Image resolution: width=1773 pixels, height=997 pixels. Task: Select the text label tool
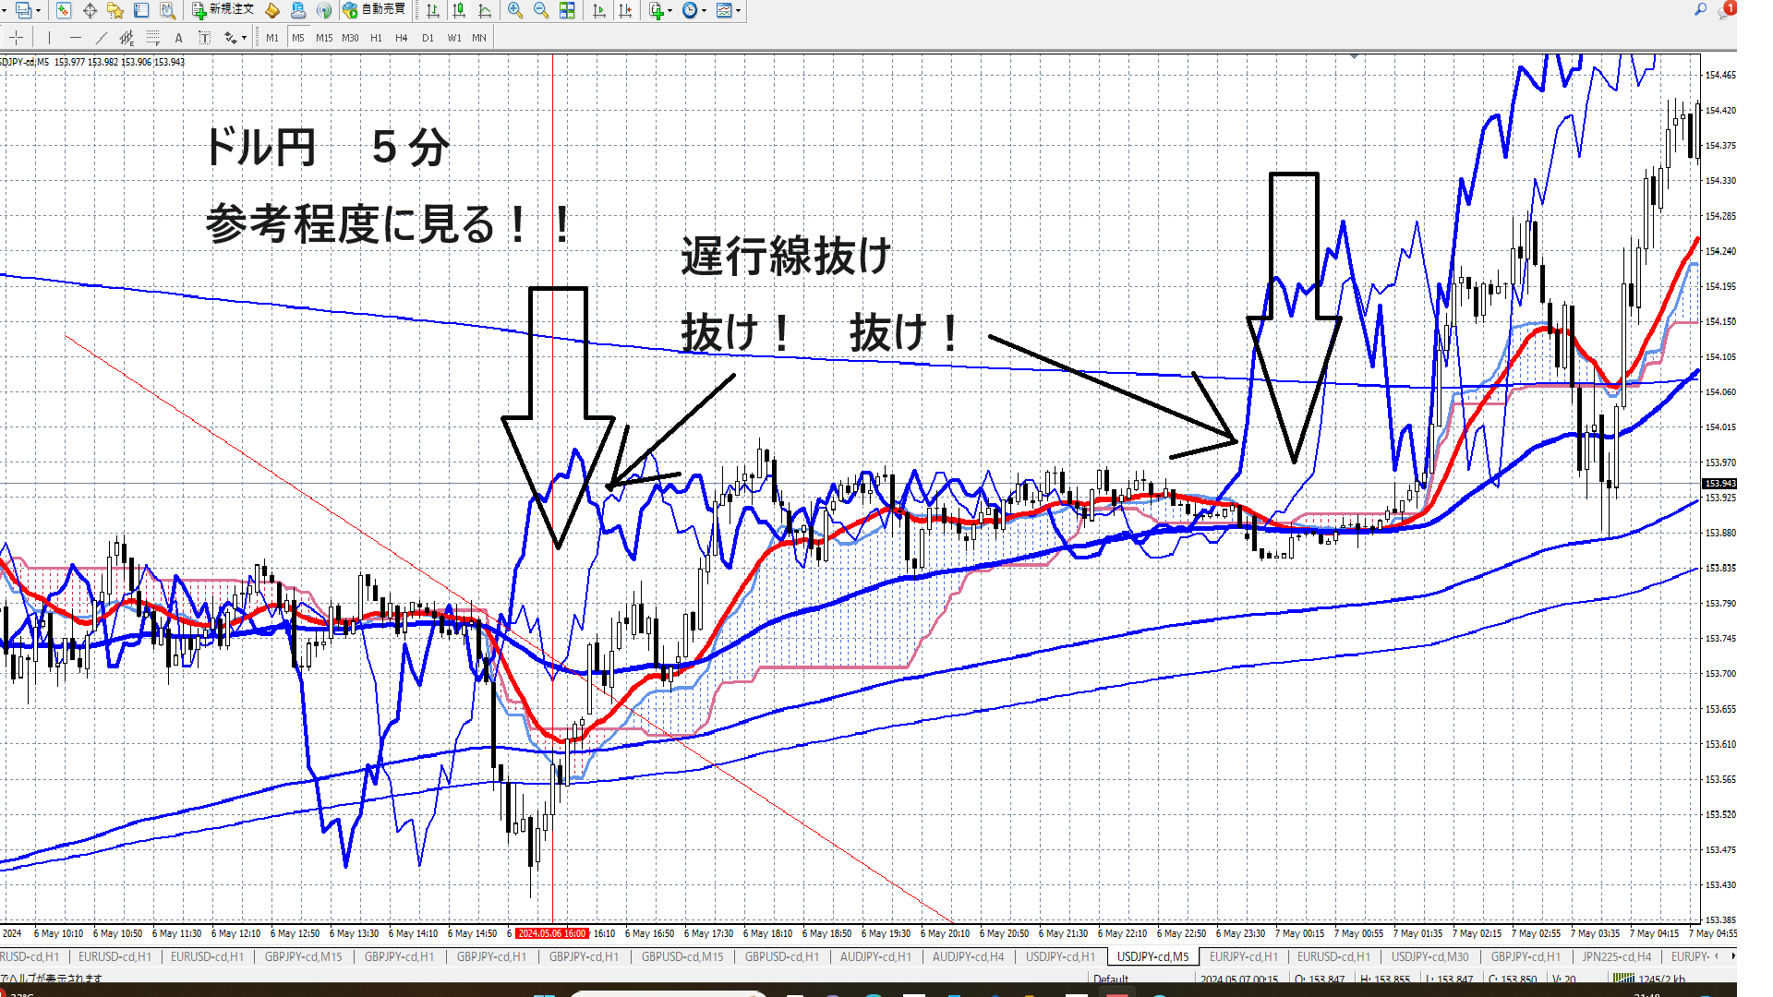click(x=204, y=38)
